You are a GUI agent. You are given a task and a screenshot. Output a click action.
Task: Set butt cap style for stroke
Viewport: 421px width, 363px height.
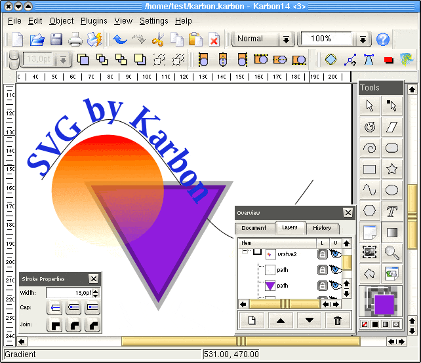54,307
